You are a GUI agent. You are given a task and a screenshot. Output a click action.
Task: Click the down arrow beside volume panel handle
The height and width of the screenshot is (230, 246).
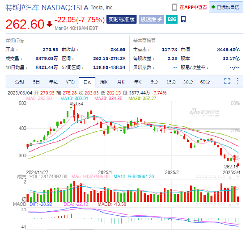[x=238, y=177]
